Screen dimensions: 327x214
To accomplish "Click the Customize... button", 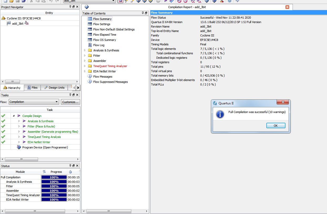I will 70,102.
